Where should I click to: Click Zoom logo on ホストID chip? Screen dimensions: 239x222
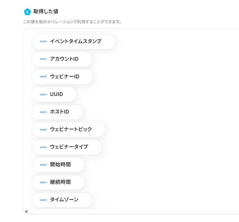click(x=43, y=112)
